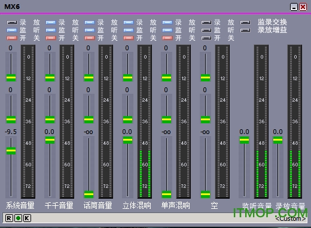Screen dimensions: 311x228
Task: Toggle 监听 button for the 千千音量 channel
Action: [51, 30]
